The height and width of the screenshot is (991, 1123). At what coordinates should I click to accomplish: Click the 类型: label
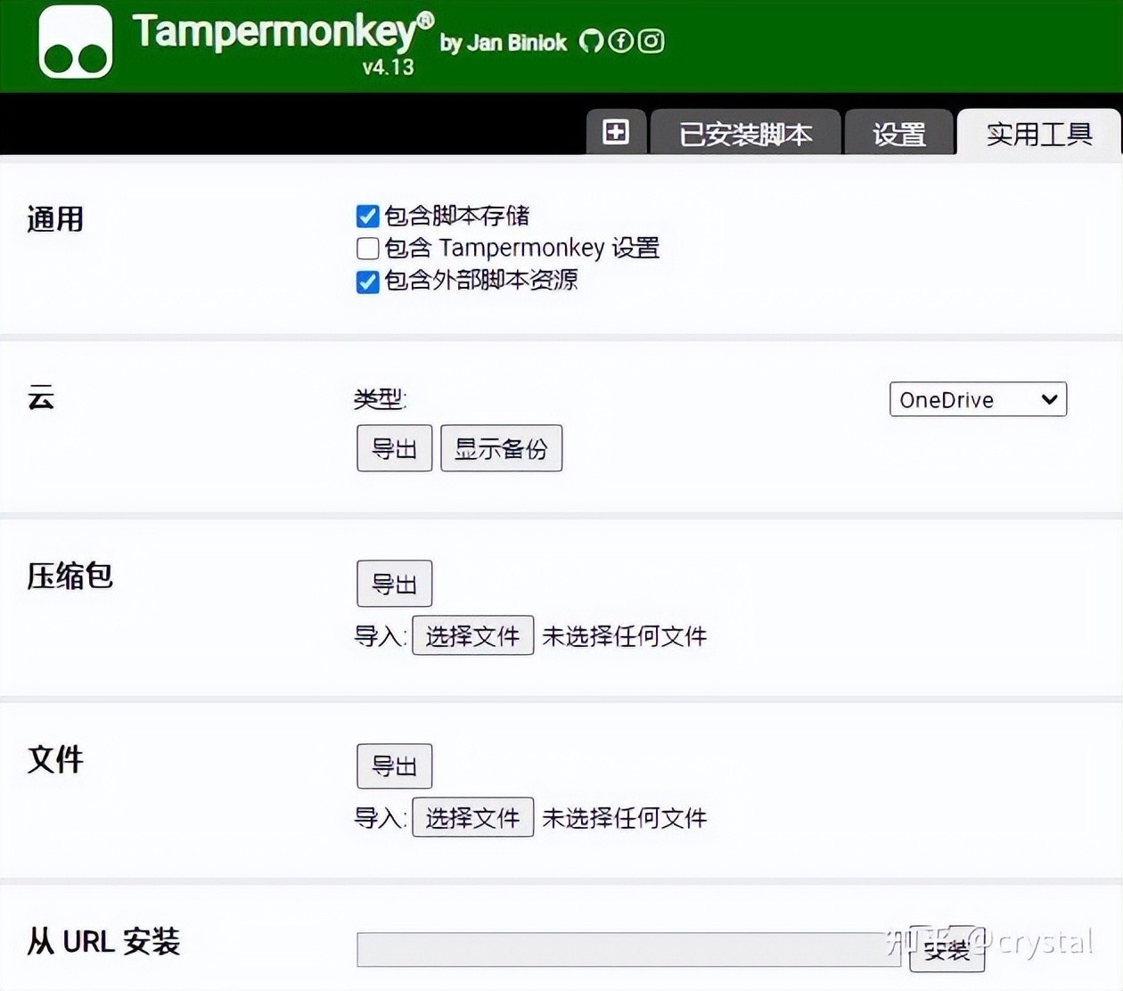(381, 398)
